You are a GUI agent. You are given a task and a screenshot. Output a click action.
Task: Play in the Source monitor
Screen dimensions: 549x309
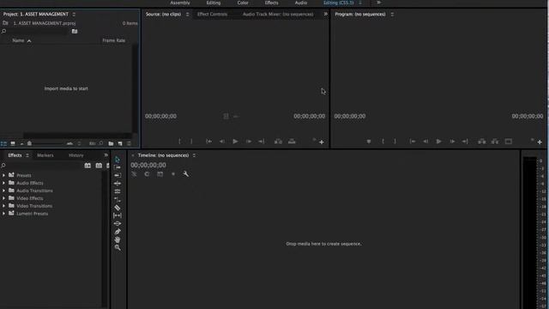point(235,141)
